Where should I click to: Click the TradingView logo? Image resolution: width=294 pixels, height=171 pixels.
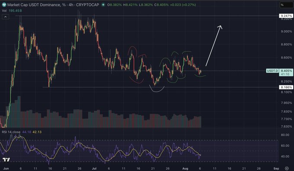coord(6,160)
